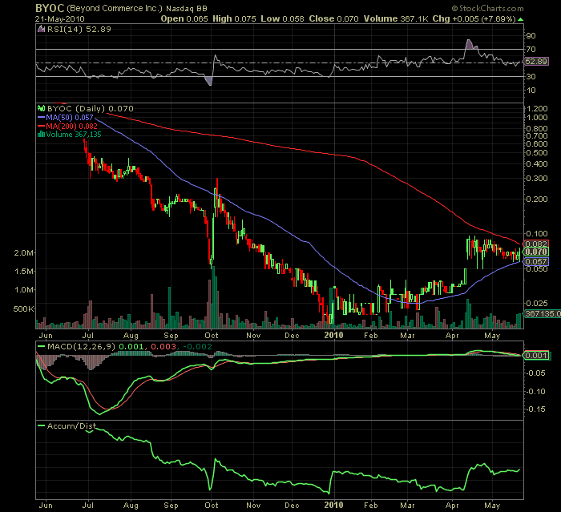This screenshot has width=561, height=512.
Task: Click the BYOC (Daily) 0.070 legend text
Action: pyautogui.click(x=90, y=108)
